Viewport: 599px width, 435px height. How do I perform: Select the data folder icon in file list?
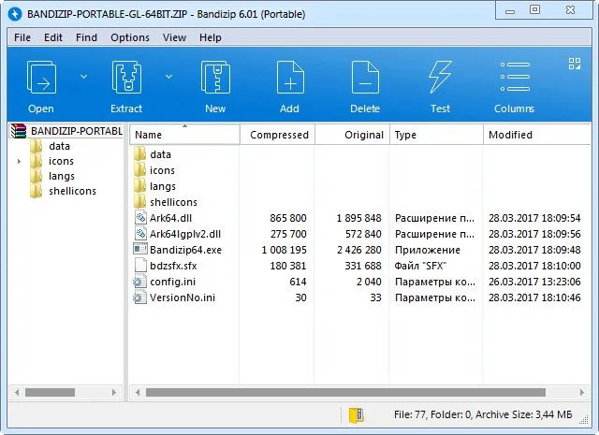pos(139,154)
